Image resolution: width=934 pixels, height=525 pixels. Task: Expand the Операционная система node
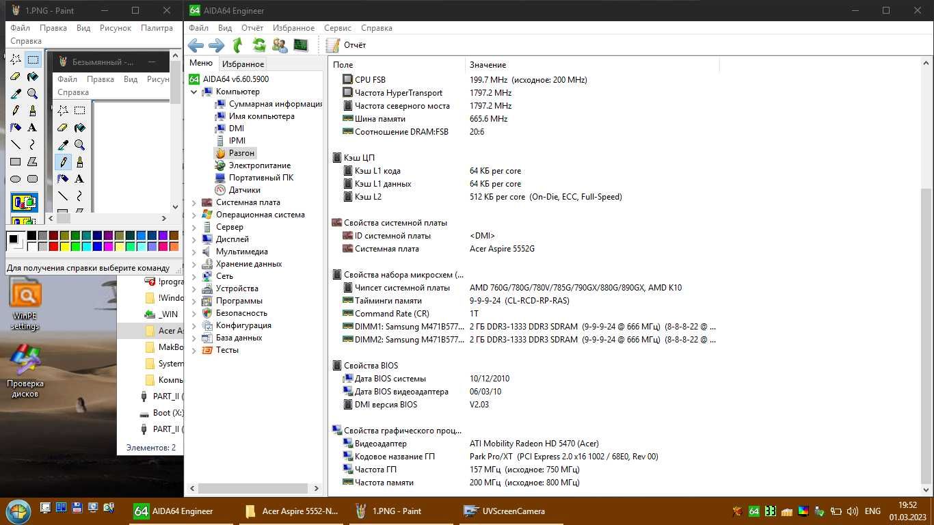point(194,215)
